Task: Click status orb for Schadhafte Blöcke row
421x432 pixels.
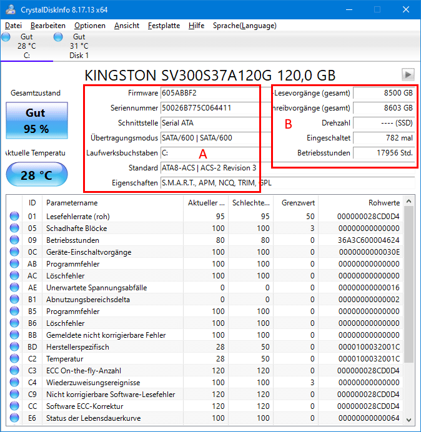Action: pos(14,228)
